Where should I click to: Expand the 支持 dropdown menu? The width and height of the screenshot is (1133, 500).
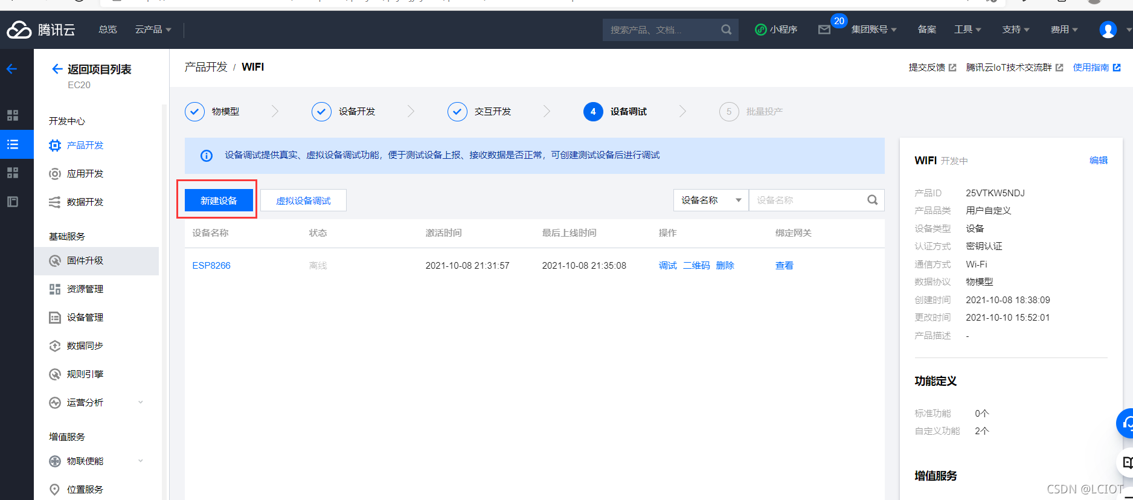point(1016,30)
